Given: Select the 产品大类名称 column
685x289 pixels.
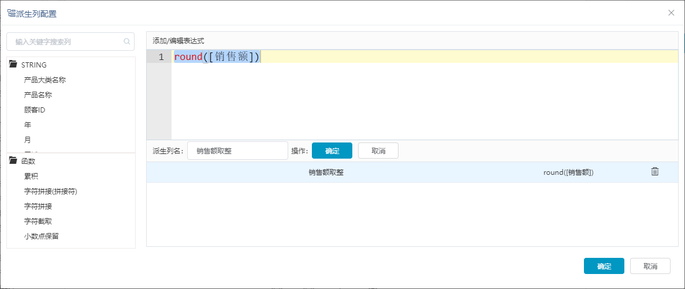Looking at the screenshot, I should tap(45, 80).
